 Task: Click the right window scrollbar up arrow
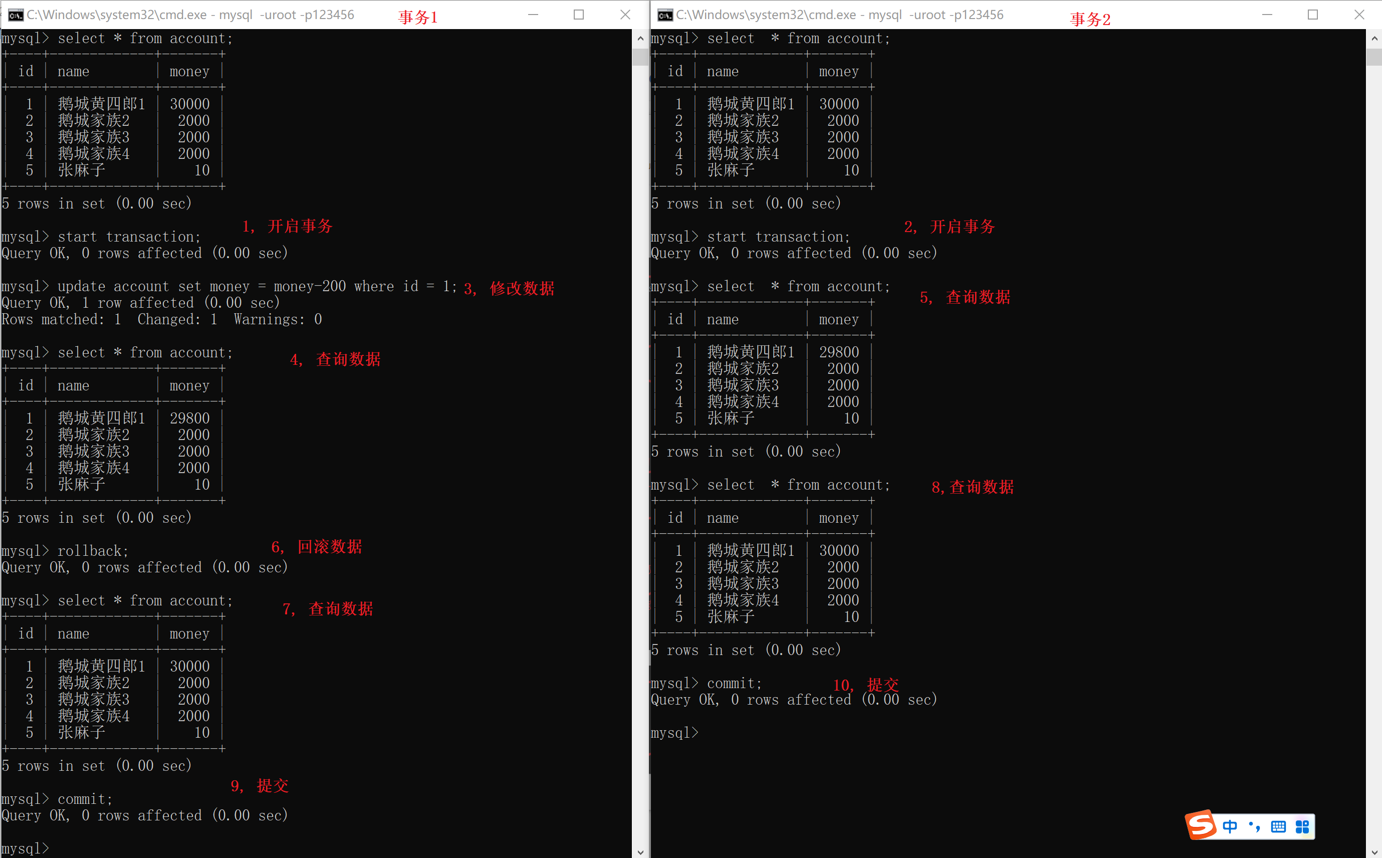(x=1374, y=39)
